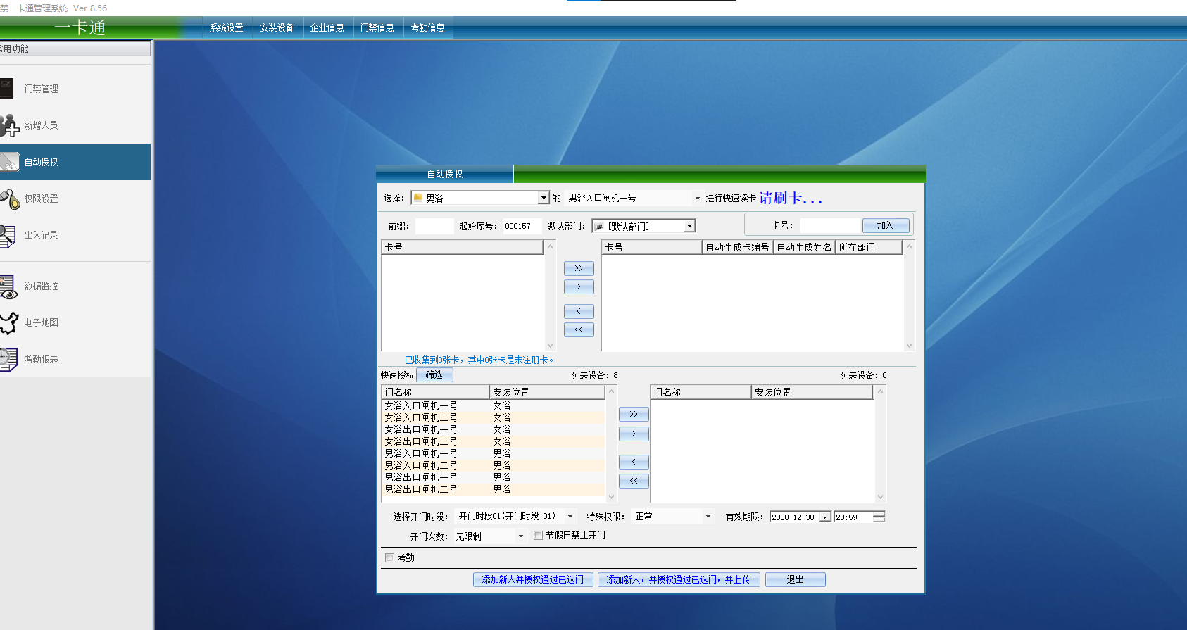Open the 门禁管理 sidebar icon
The image size is (1187, 630).
(x=7, y=89)
